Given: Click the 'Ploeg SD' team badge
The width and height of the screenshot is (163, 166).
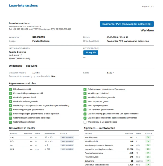Looking at the screenshot, I should click(91, 52).
